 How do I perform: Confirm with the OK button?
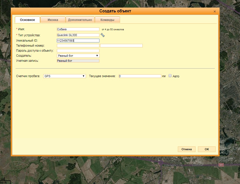(207, 149)
